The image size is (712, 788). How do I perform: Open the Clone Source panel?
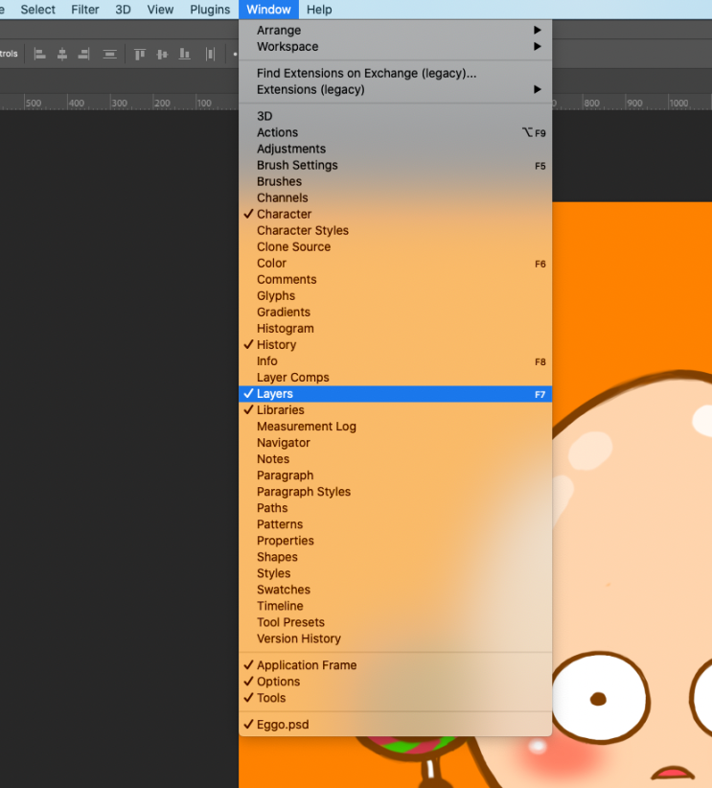coord(395,246)
